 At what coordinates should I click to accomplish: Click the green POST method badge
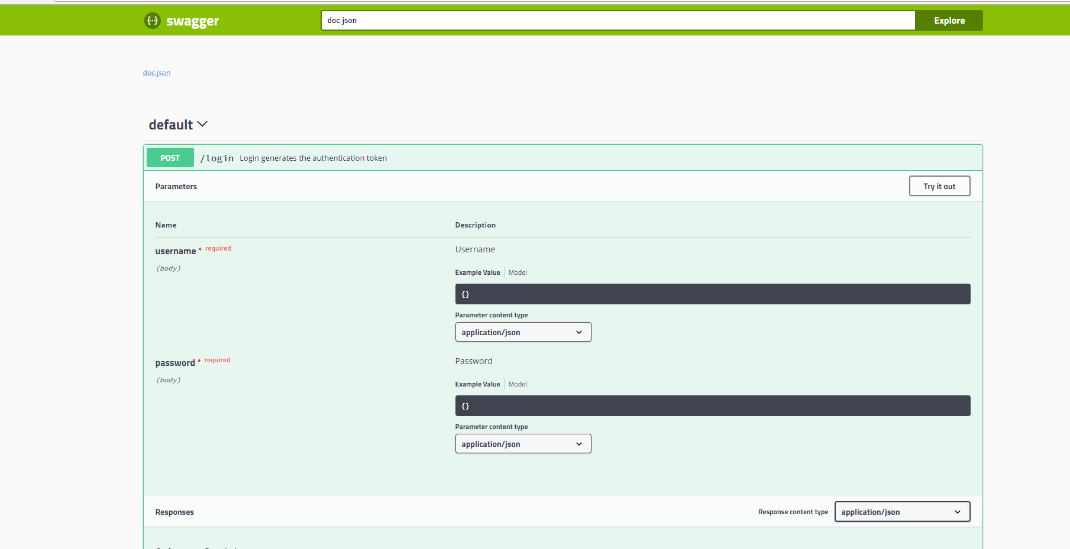(x=170, y=158)
